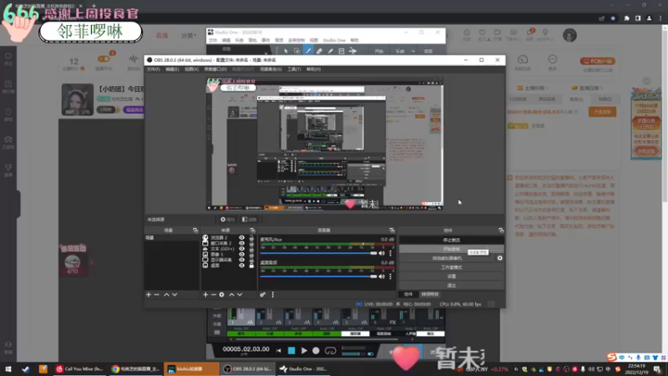
Task: Select the Eraser tool in Studio One
Action: 319,51
